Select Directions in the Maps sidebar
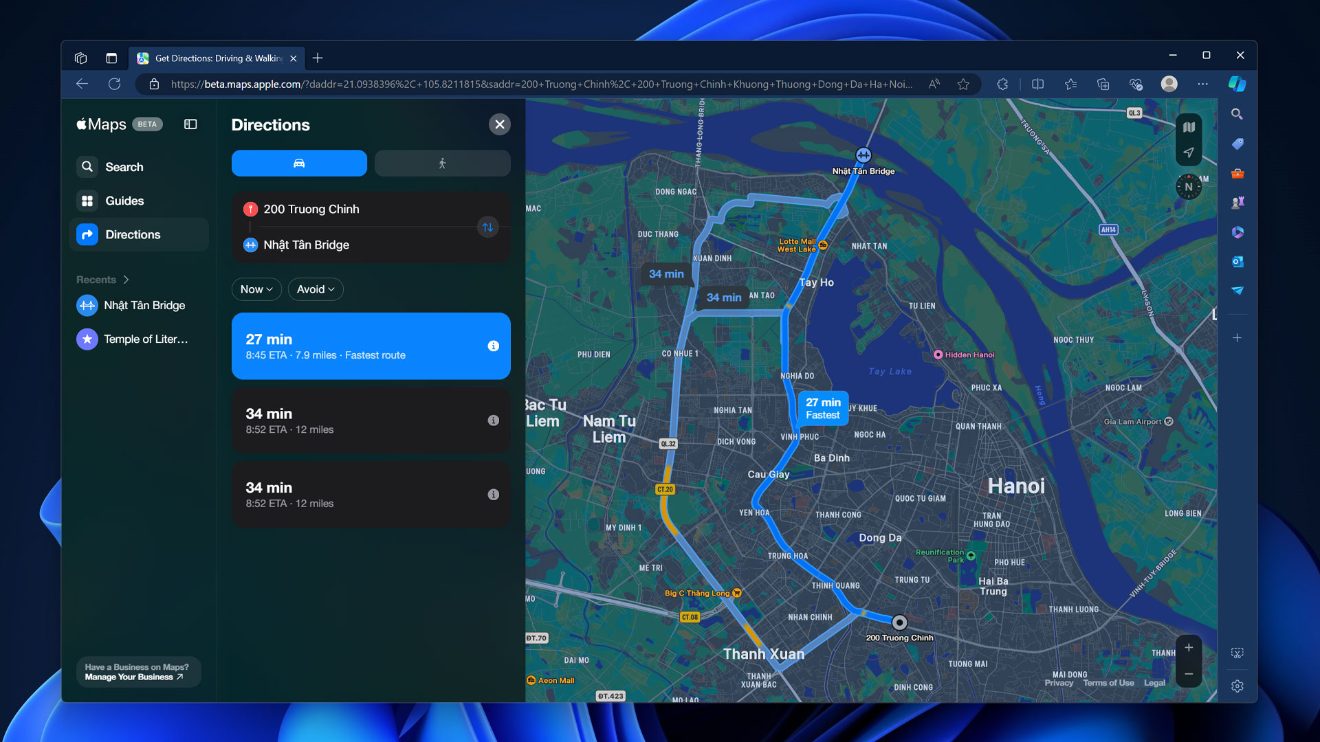This screenshot has height=742, width=1320. tap(139, 234)
